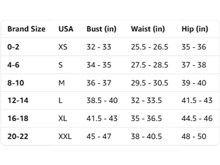
Task: Click the Brand Size column header
Action: [26, 29]
